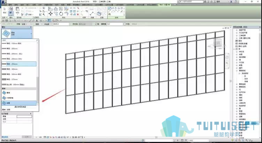
Task: Open the type selector dropdown arrow
Action: 31,34
